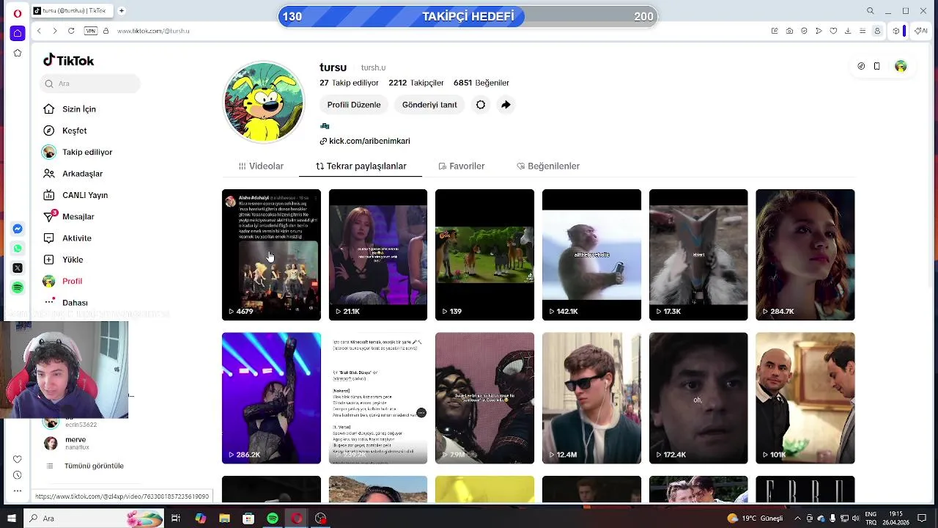Open Opera sidebar WhatsApp icon
Viewport: 938px width, 528px height.
coord(18,248)
